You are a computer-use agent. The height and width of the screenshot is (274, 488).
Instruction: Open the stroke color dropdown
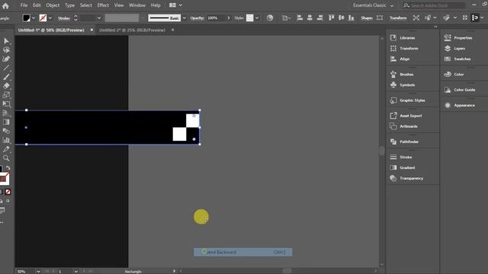pyautogui.click(x=50, y=18)
